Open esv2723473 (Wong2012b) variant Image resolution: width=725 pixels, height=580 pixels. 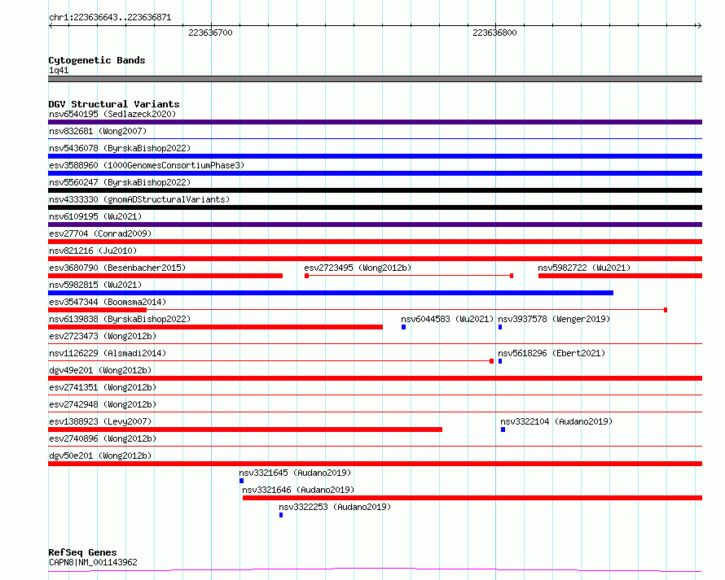103,336
